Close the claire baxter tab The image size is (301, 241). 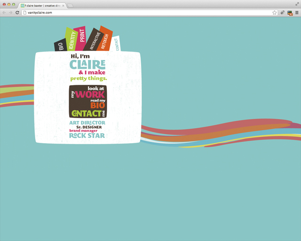click(63, 6)
